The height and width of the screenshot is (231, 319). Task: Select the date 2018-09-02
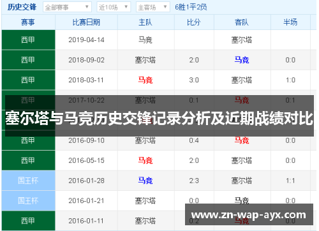[86, 60]
